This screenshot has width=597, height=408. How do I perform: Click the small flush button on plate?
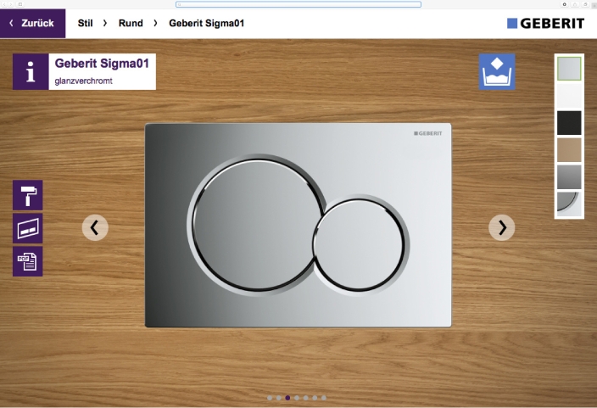[x=359, y=244]
